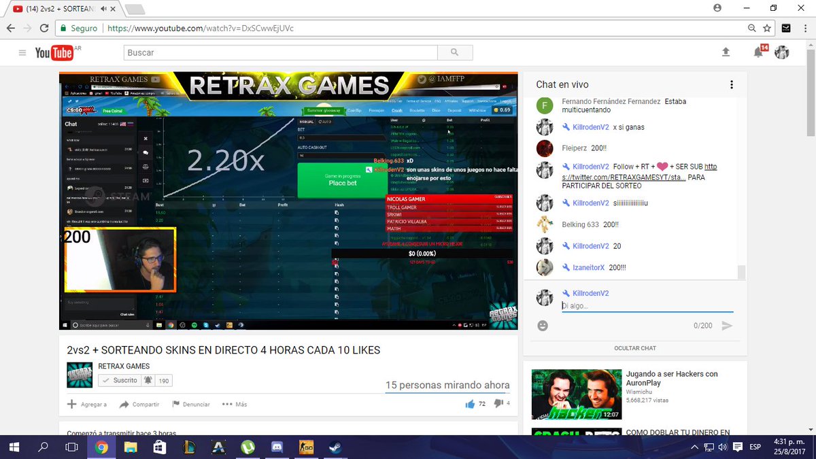Open the uTorrent taskbar icon

pyautogui.click(x=248, y=447)
